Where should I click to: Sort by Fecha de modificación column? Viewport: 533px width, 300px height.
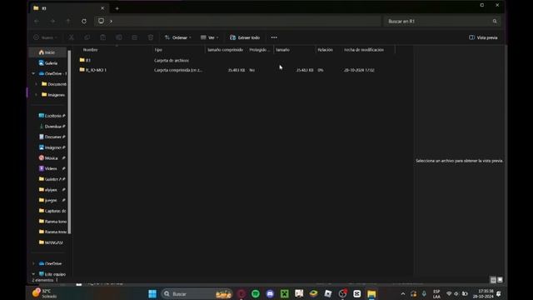pos(364,50)
